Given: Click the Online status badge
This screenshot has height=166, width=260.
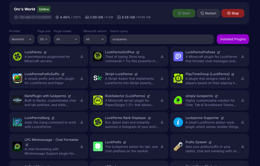Looking at the screenshot, I should [x=44, y=9].
